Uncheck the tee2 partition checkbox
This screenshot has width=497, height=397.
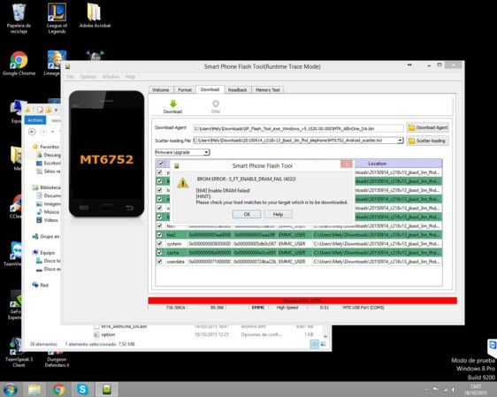click(160, 235)
